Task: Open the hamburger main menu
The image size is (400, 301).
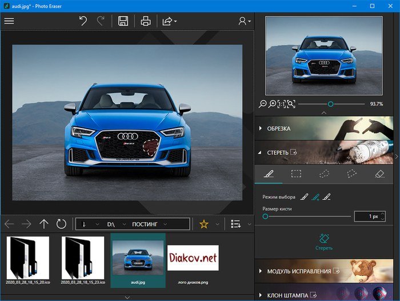Action: 9,21
